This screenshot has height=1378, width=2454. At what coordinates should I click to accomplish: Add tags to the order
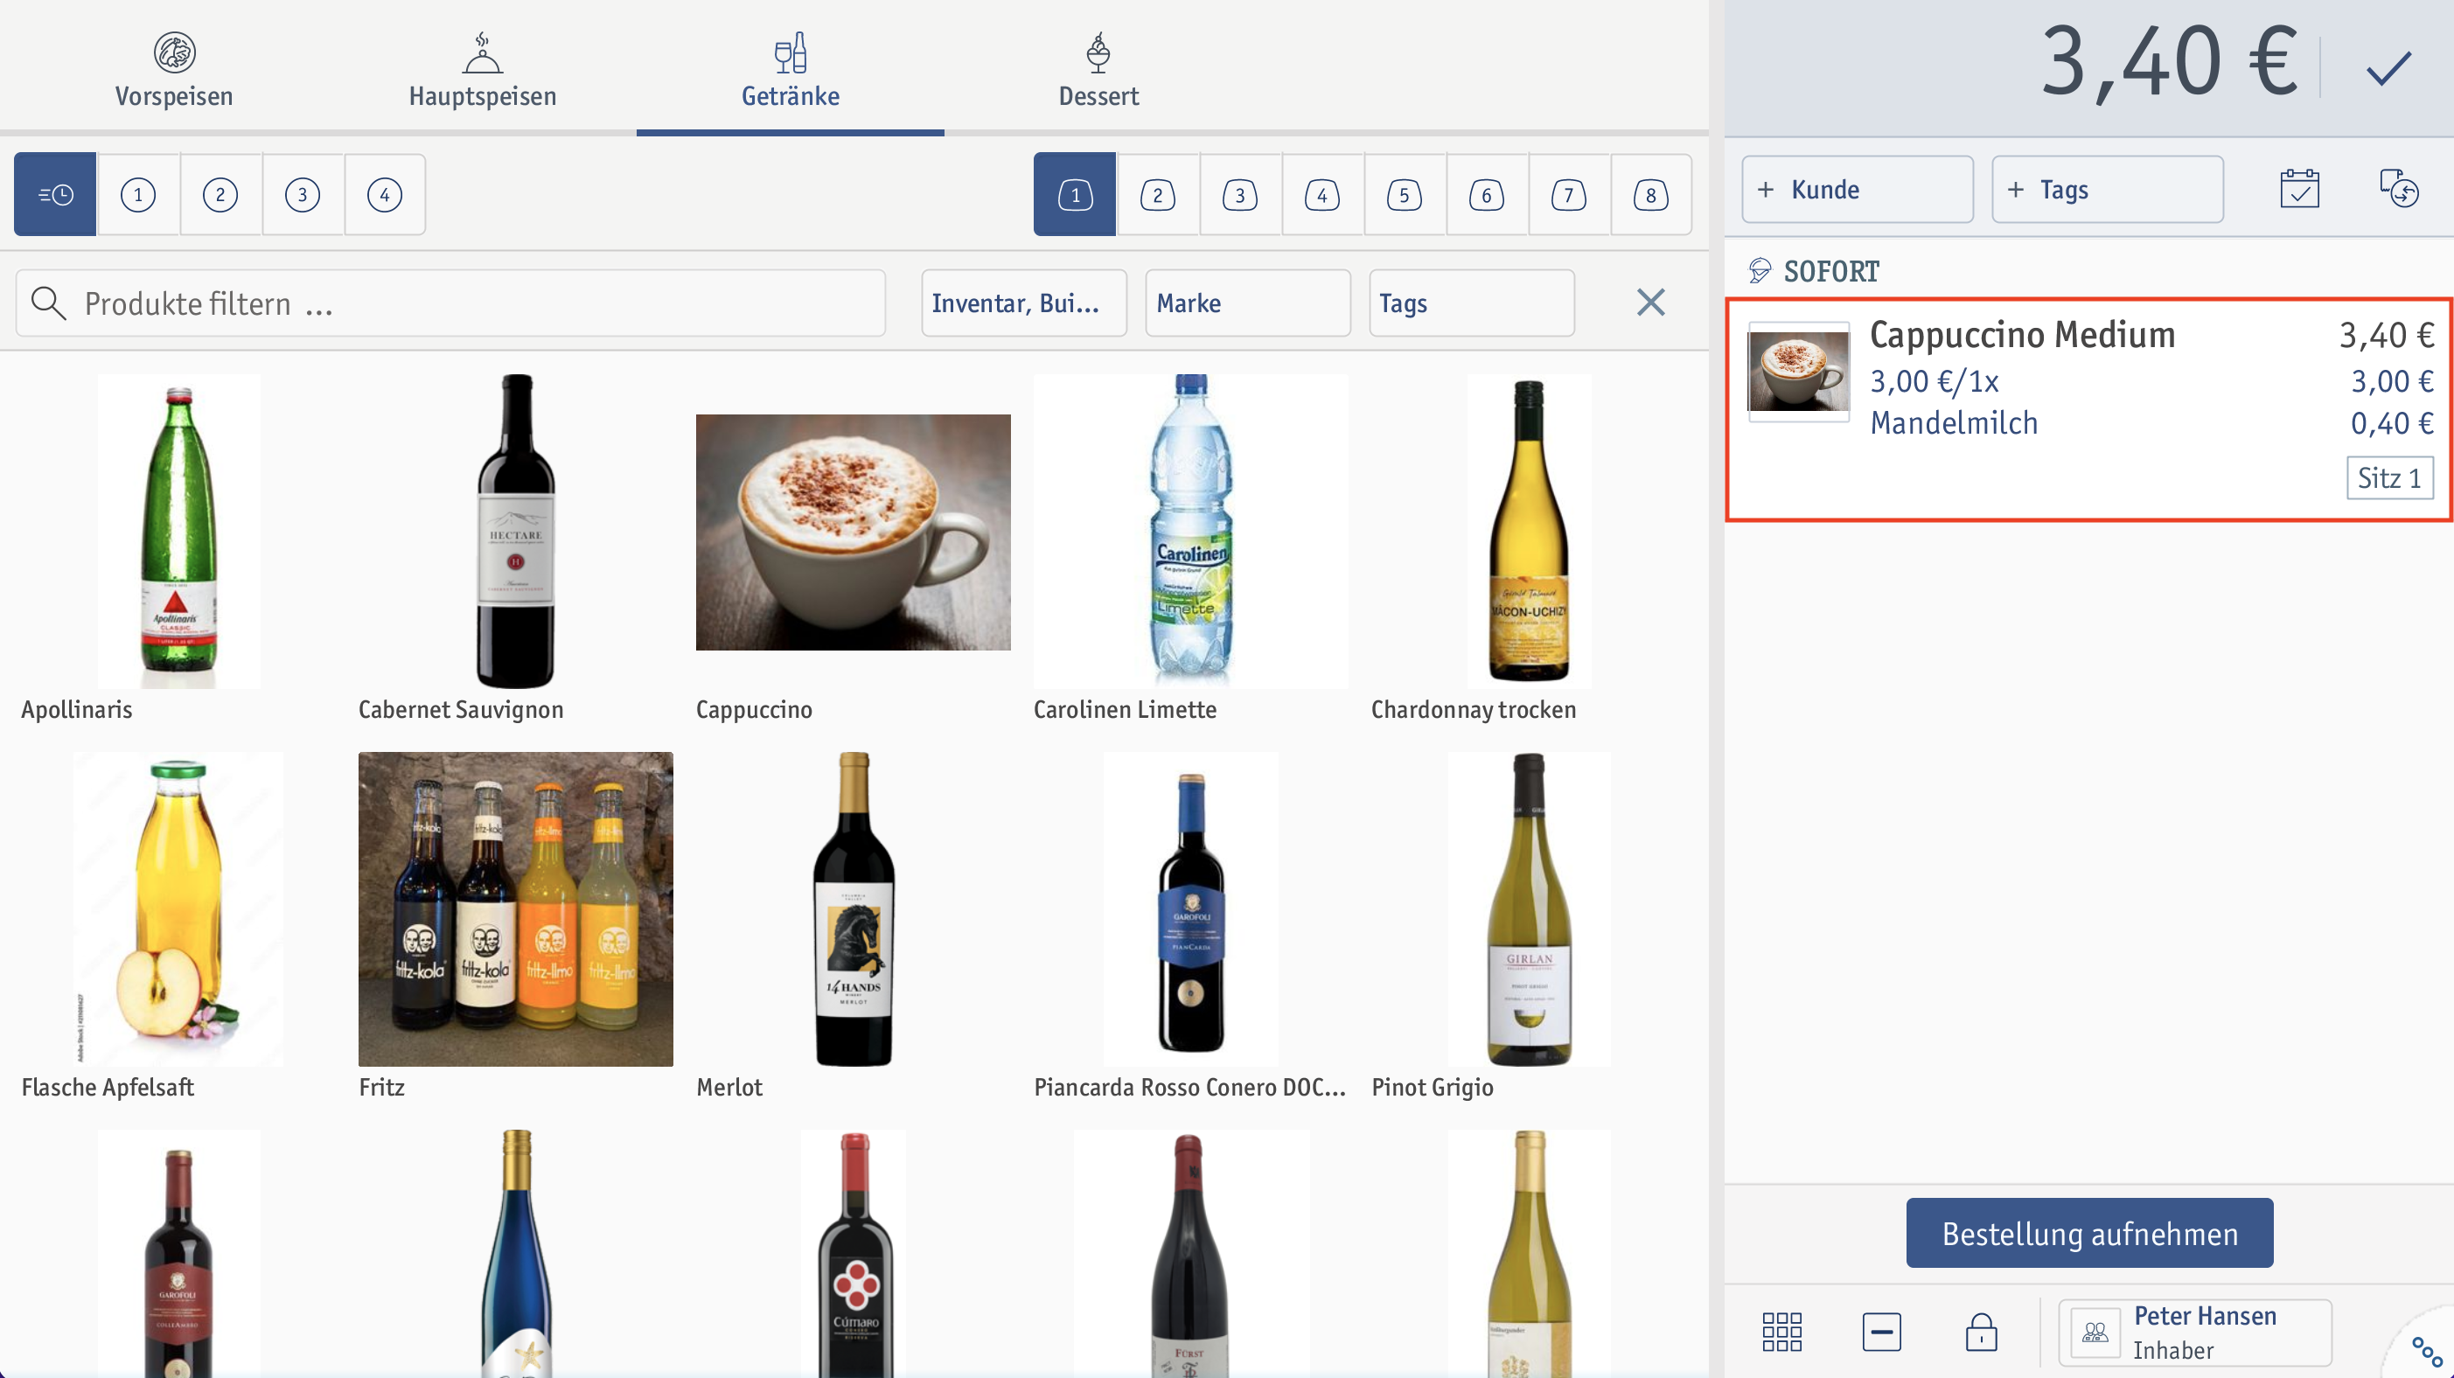point(2108,190)
